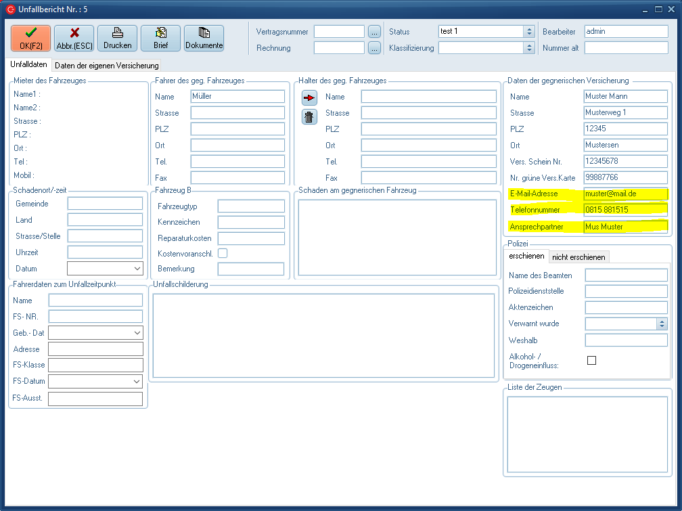This screenshot has width=682, height=511.
Task: Expand the Klassifizierung dropdown
Action: (529, 48)
